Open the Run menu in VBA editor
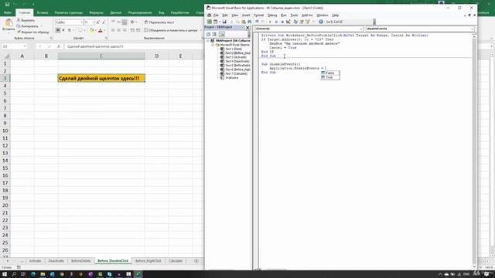The image size is (495, 278). click(284, 15)
